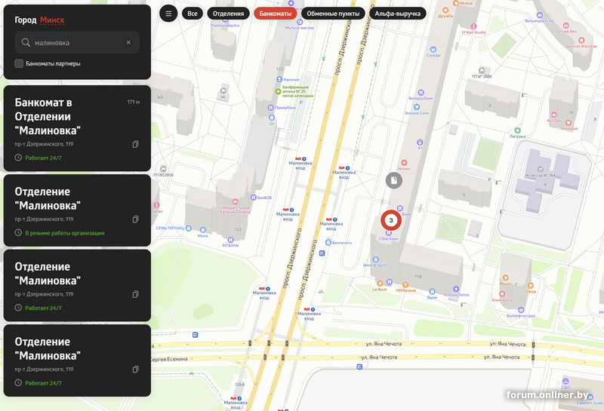Screen dimensions: 604x411
Task: Click the gray document map marker
Action: (393, 180)
